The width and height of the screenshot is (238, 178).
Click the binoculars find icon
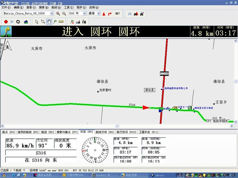pos(129,14)
